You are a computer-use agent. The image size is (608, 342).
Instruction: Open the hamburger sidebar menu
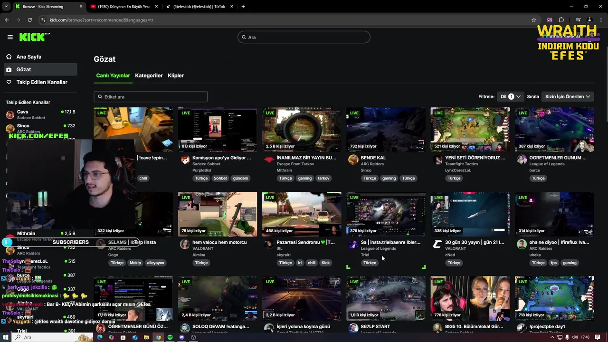[10, 37]
